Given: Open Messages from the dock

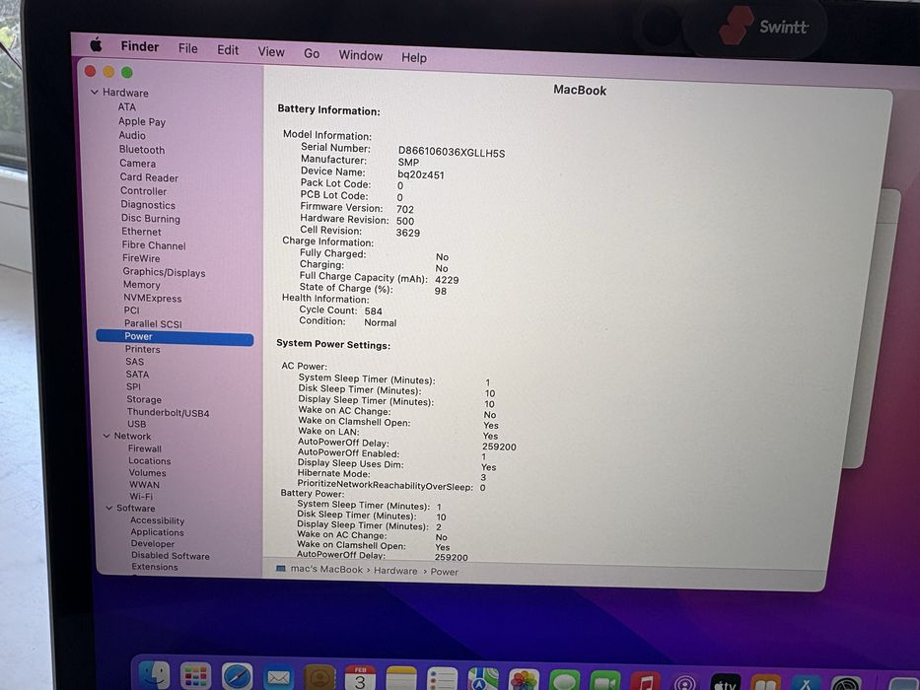Looking at the screenshot, I should pos(564,681).
